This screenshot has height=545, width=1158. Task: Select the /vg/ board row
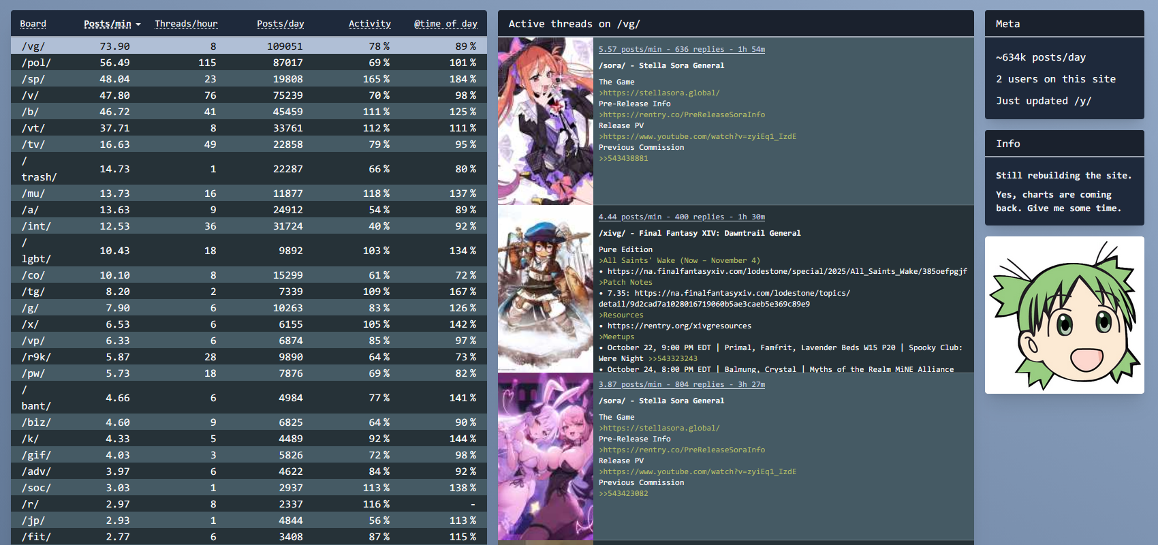coord(249,46)
